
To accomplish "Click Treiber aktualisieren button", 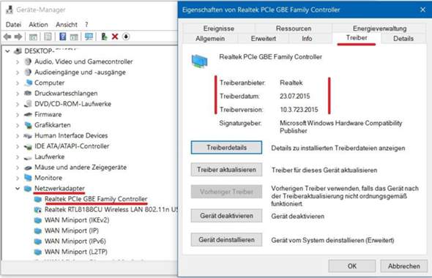I will (226, 170).
